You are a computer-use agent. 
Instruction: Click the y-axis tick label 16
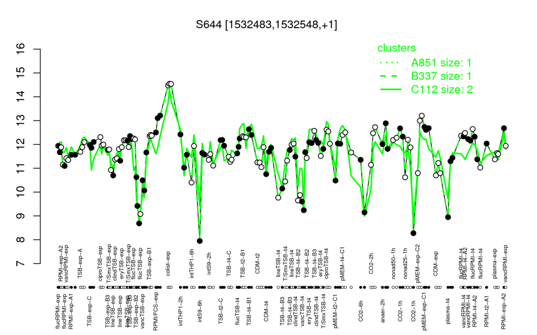click(x=21, y=49)
